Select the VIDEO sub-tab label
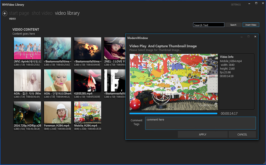Viewport: 266px width, 165px height. point(12,19)
